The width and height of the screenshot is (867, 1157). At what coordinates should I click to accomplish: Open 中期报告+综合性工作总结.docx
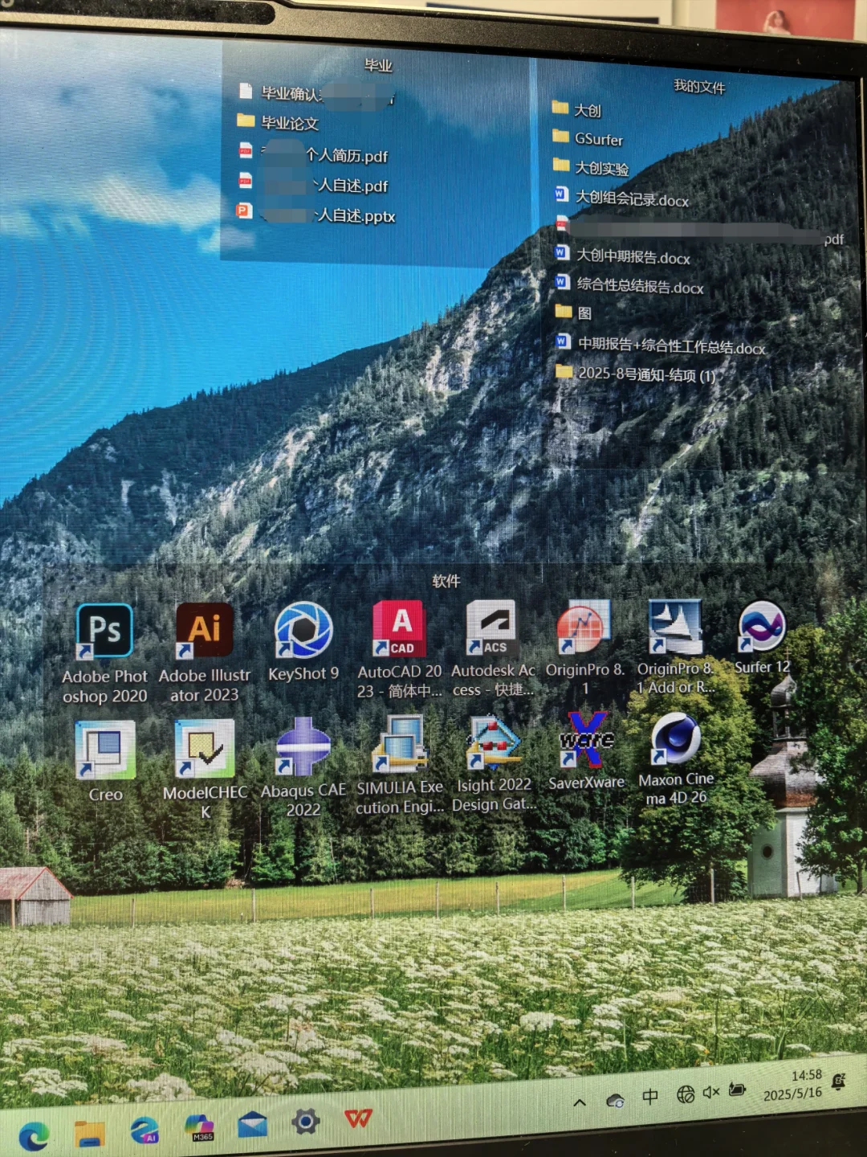pyautogui.click(x=661, y=345)
